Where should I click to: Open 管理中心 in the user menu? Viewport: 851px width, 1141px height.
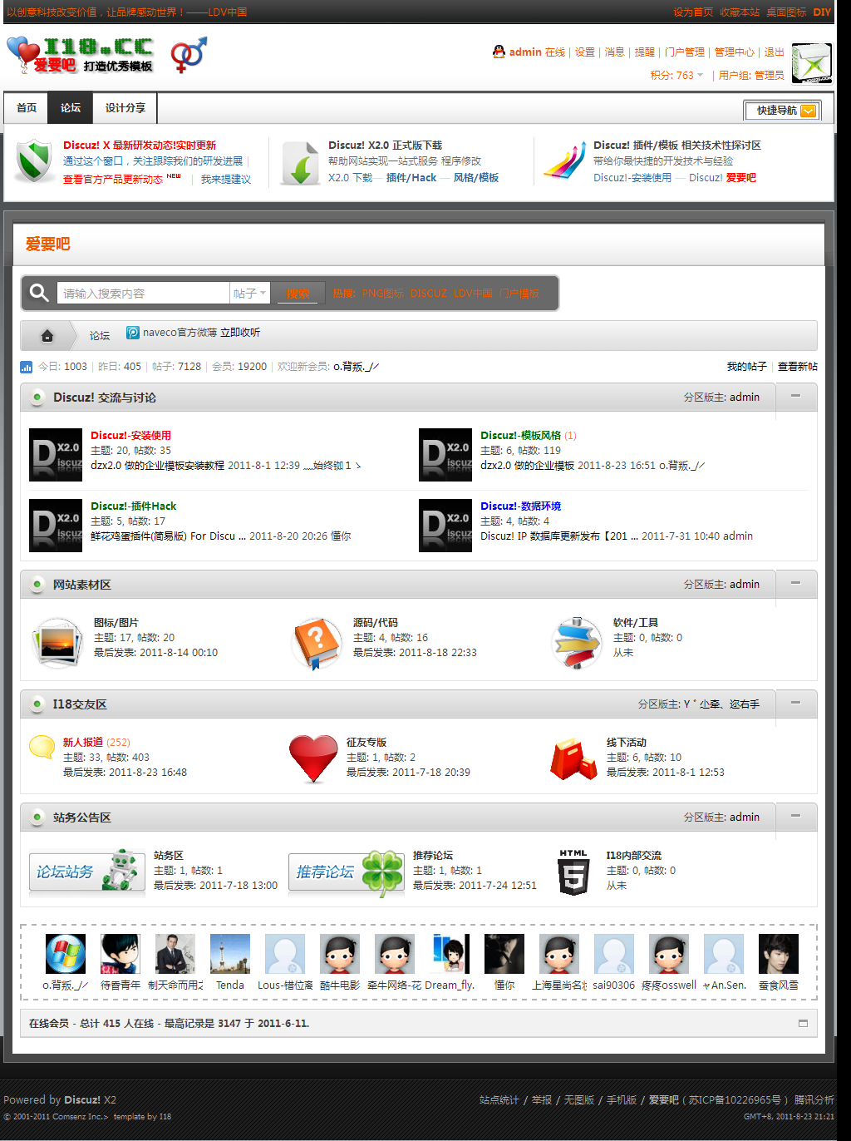pyautogui.click(x=735, y=52)
